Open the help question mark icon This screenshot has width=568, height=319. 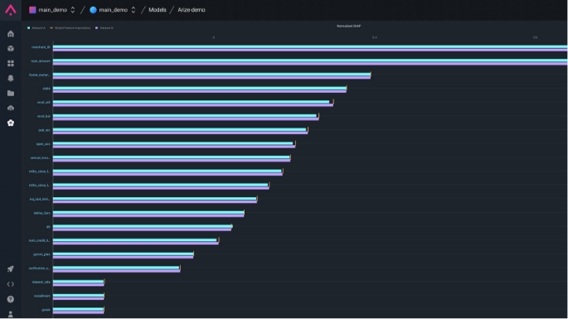(11, 299)
